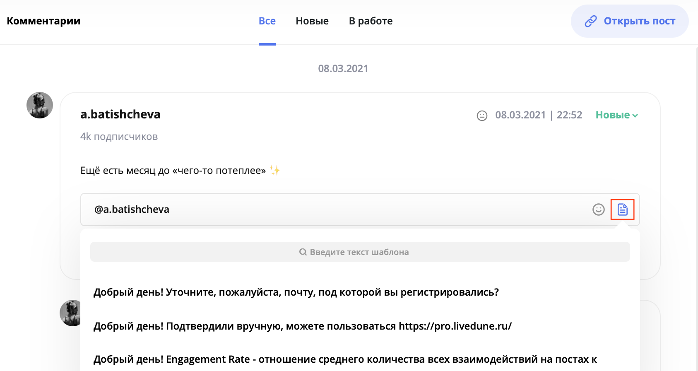Click the 08.03.2021 | 22:52 comment timestamp
This screenshot has height=371, width=698.
[x=538, y=115]
